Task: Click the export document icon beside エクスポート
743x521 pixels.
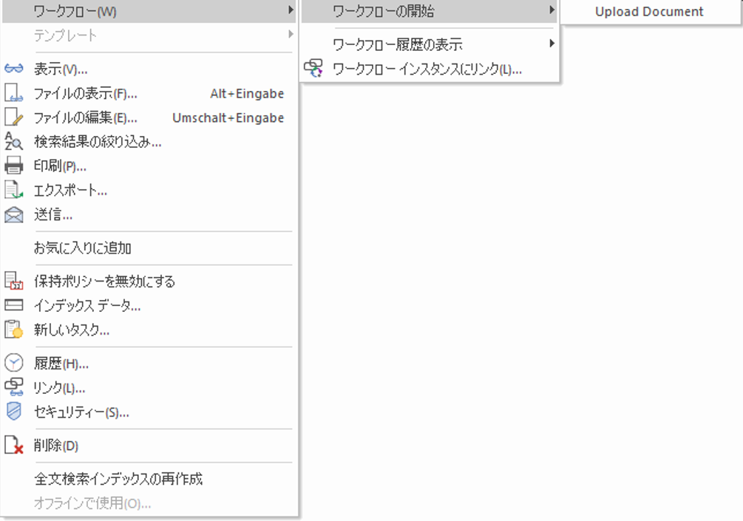Action: coord(14,190)
